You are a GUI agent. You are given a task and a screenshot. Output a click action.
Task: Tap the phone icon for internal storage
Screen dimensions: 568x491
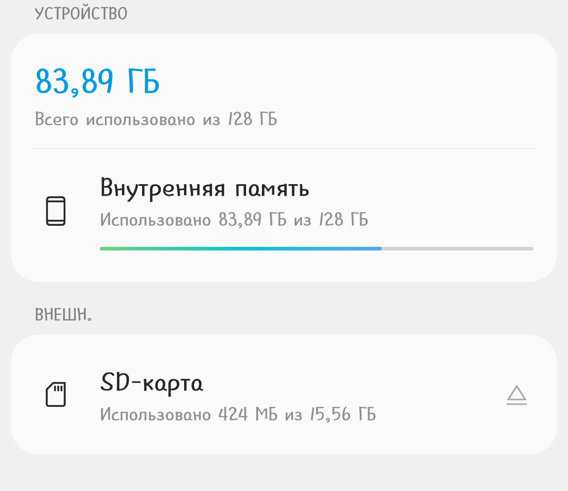56,211
